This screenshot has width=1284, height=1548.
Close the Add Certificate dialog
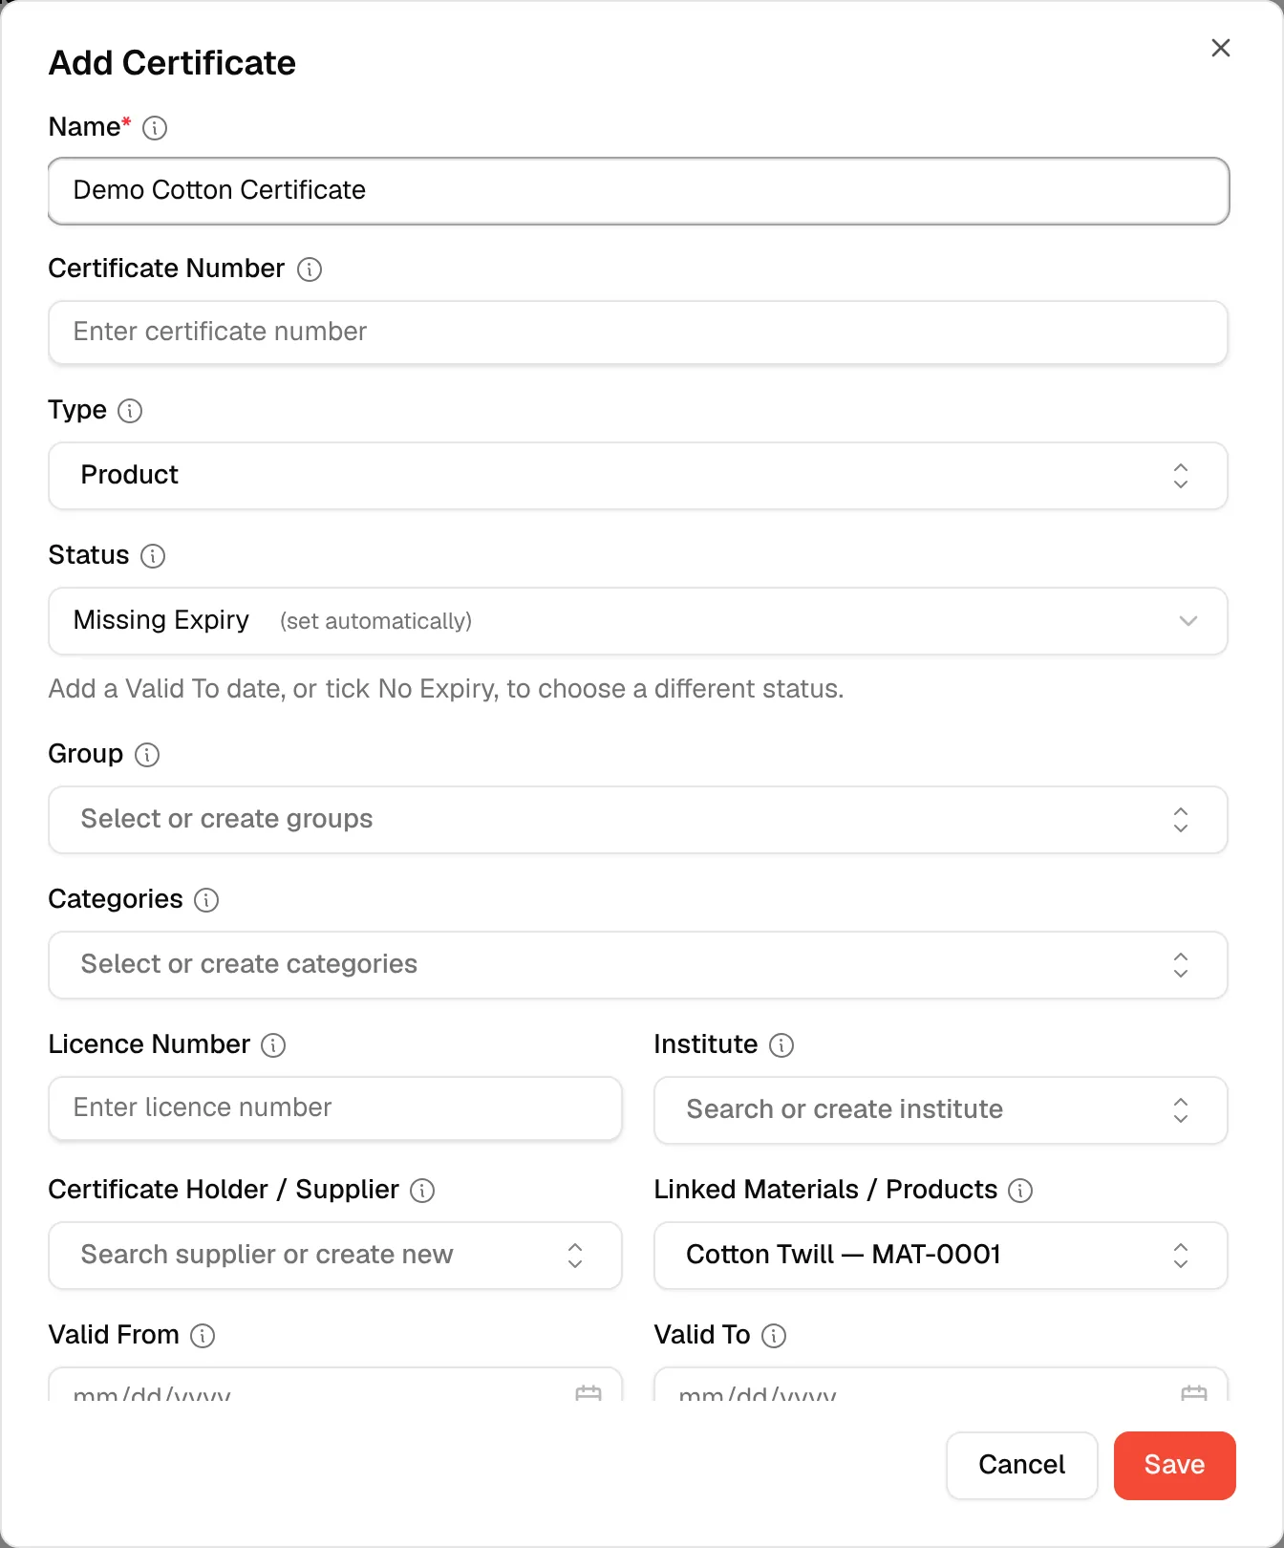coord(1221,48)
